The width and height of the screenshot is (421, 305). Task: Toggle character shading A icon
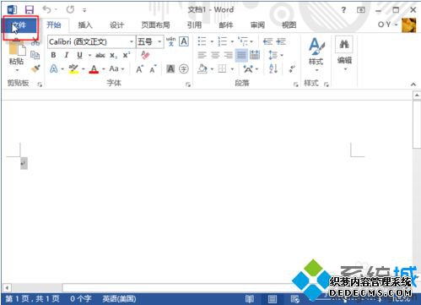tap(170, 68)
